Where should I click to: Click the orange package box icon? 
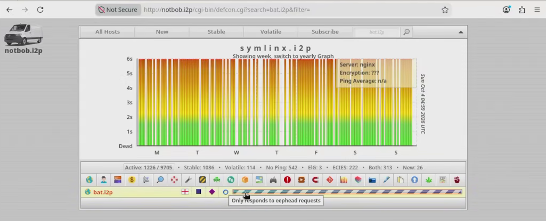(x=245, y=180)
